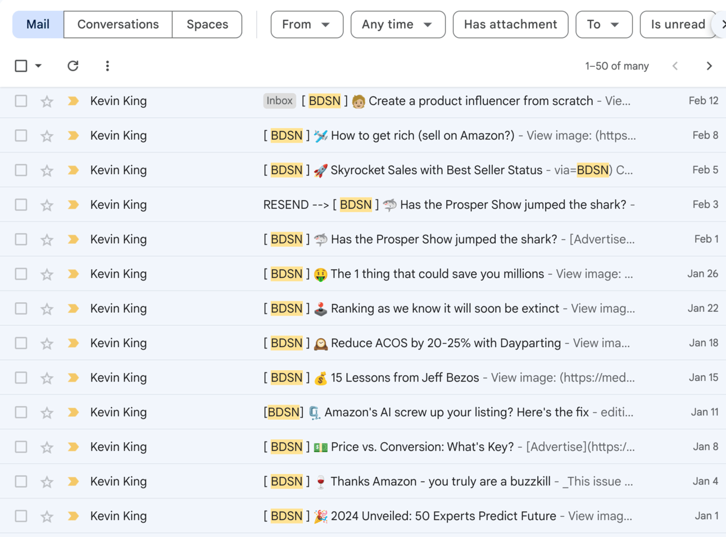This screenshot has width=726, height=537.
Task: Star the 'Skyrocket Sales' email
Action: pyautogui.click(x=47, y=170)
